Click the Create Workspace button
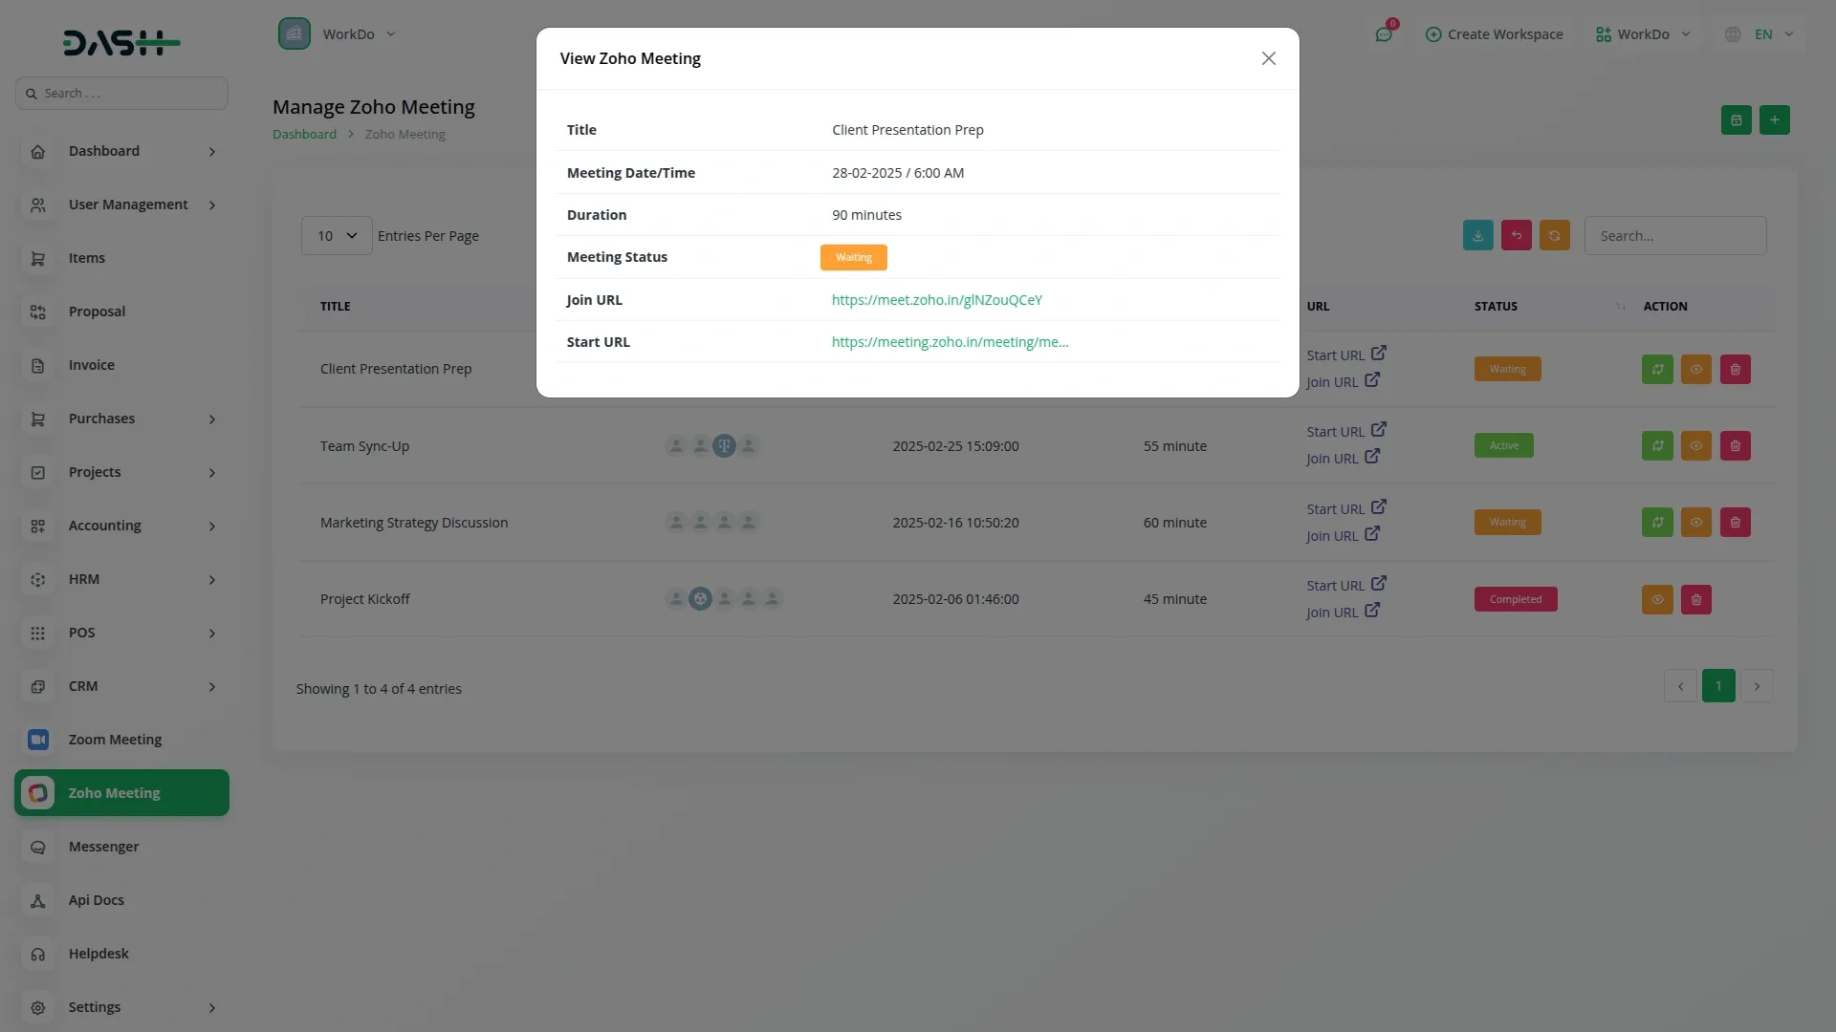The height and width of the screenshot is (1032, 1836). (x=1495, y=33)
